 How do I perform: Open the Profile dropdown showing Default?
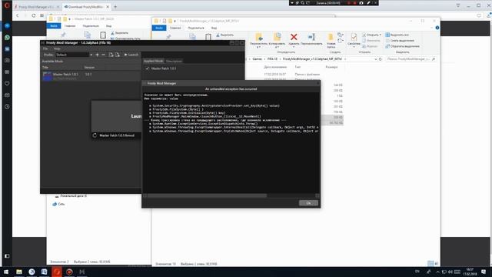click(x=74, y=55)
